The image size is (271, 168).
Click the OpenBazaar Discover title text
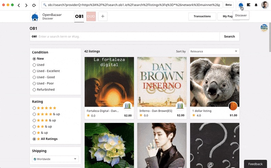[x=52, y=16]
